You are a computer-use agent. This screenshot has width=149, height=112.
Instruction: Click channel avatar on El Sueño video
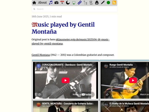[x=106, y=105]
